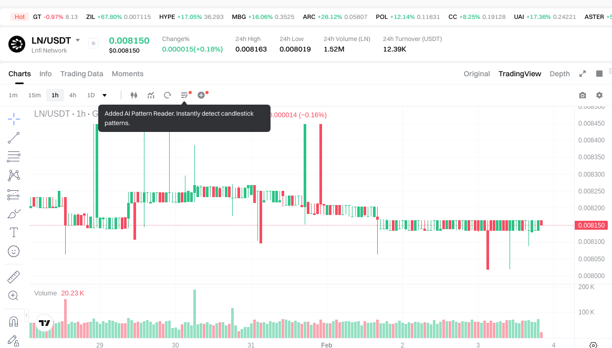Viewport: 612px width, 348px height.
Task: Open the Depth chart view tab
Action: (559, 74)
